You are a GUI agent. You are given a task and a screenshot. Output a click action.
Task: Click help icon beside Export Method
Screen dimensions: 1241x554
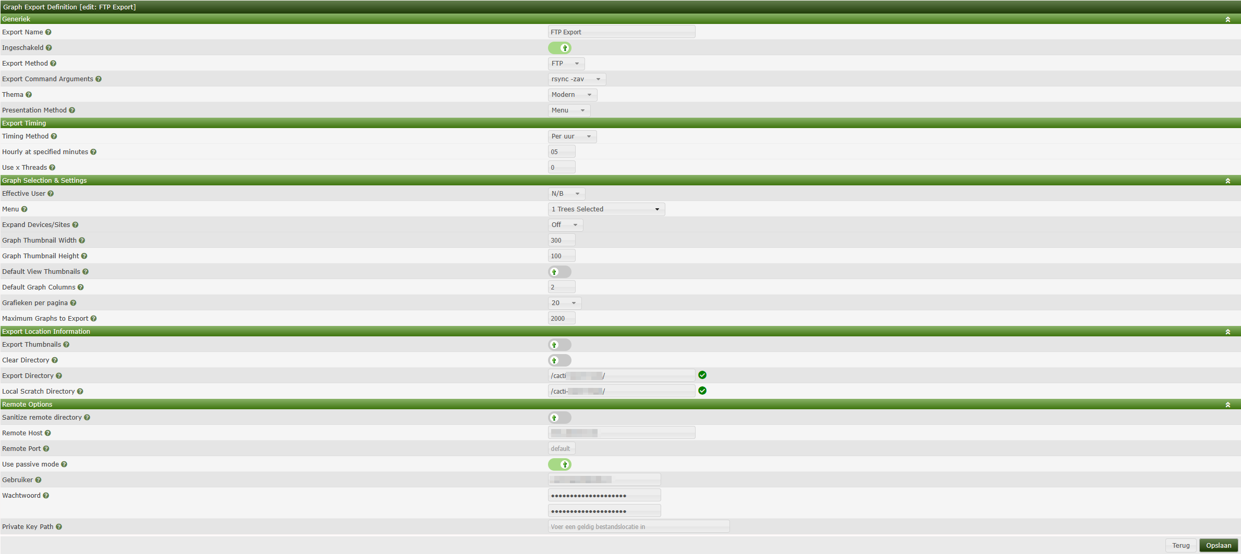(x=53, y=64)
